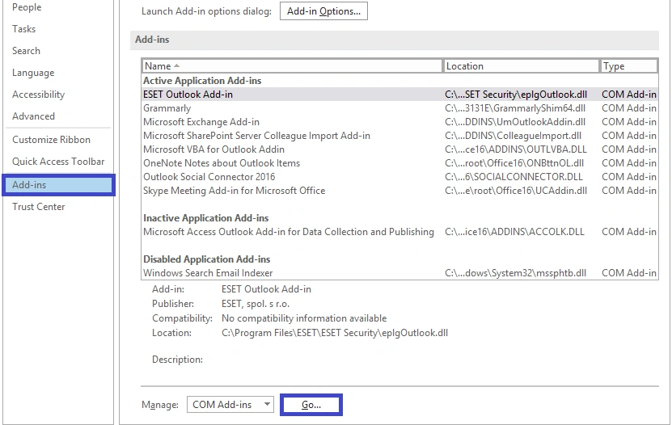Click the Inactive Application Add-ins heading
Image resolution: width=672 pixels, height=425 pixels.
[x=205, y=218]
